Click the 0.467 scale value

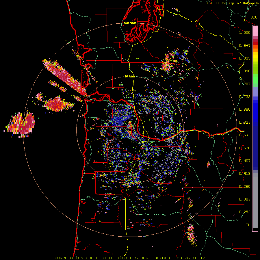pos(245,161)
